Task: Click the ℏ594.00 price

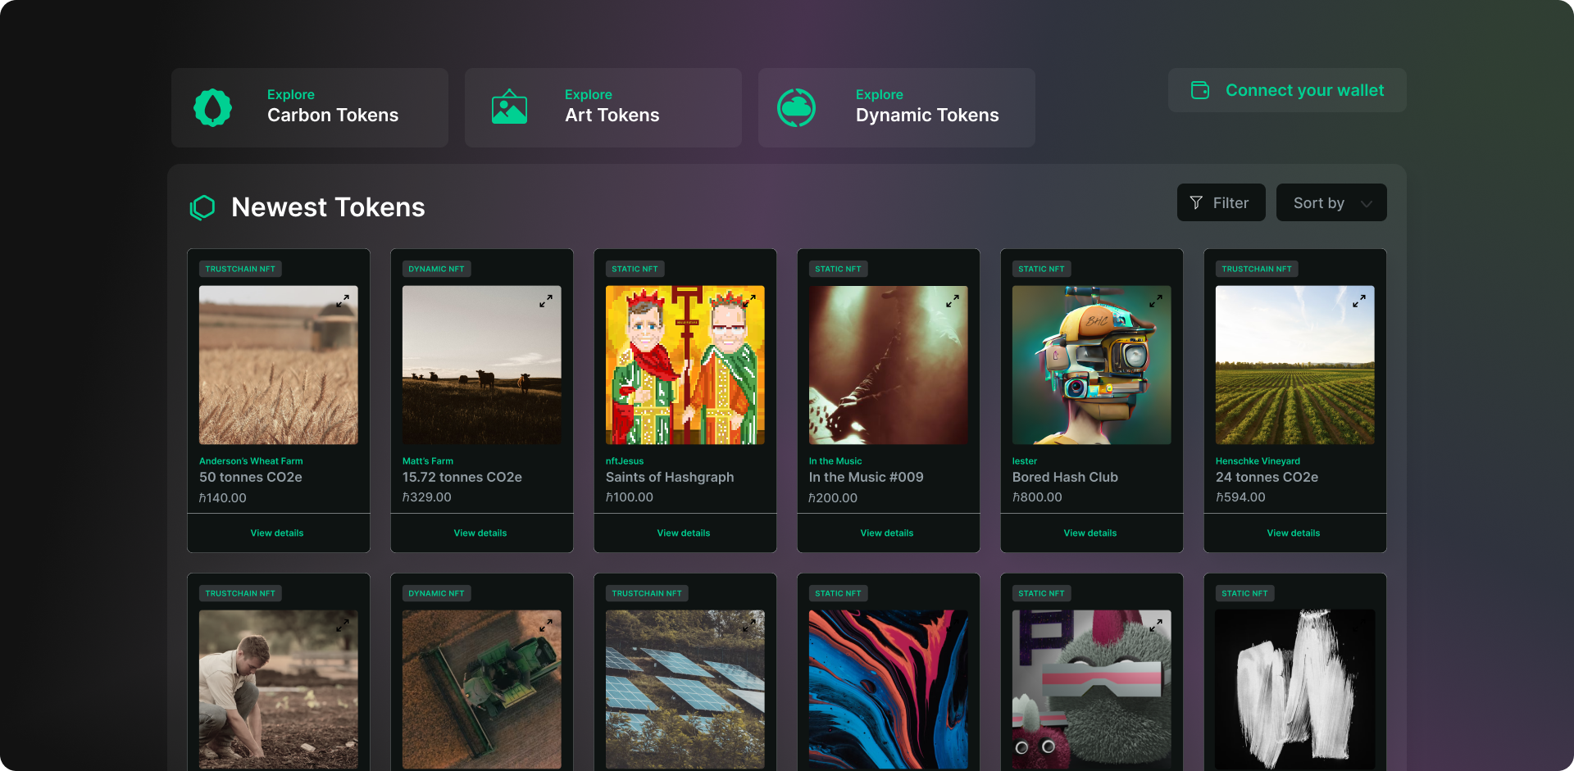Action: pos(1240,497)
